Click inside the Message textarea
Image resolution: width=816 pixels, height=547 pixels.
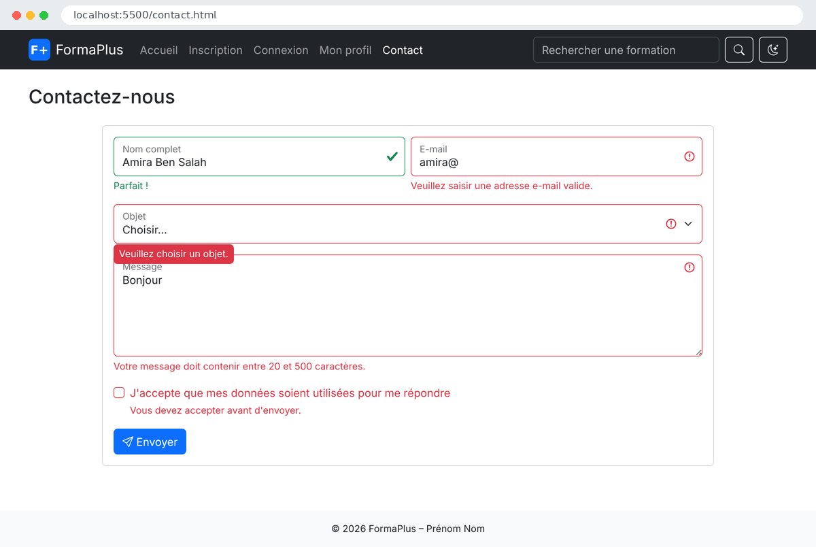pos(408,305)
